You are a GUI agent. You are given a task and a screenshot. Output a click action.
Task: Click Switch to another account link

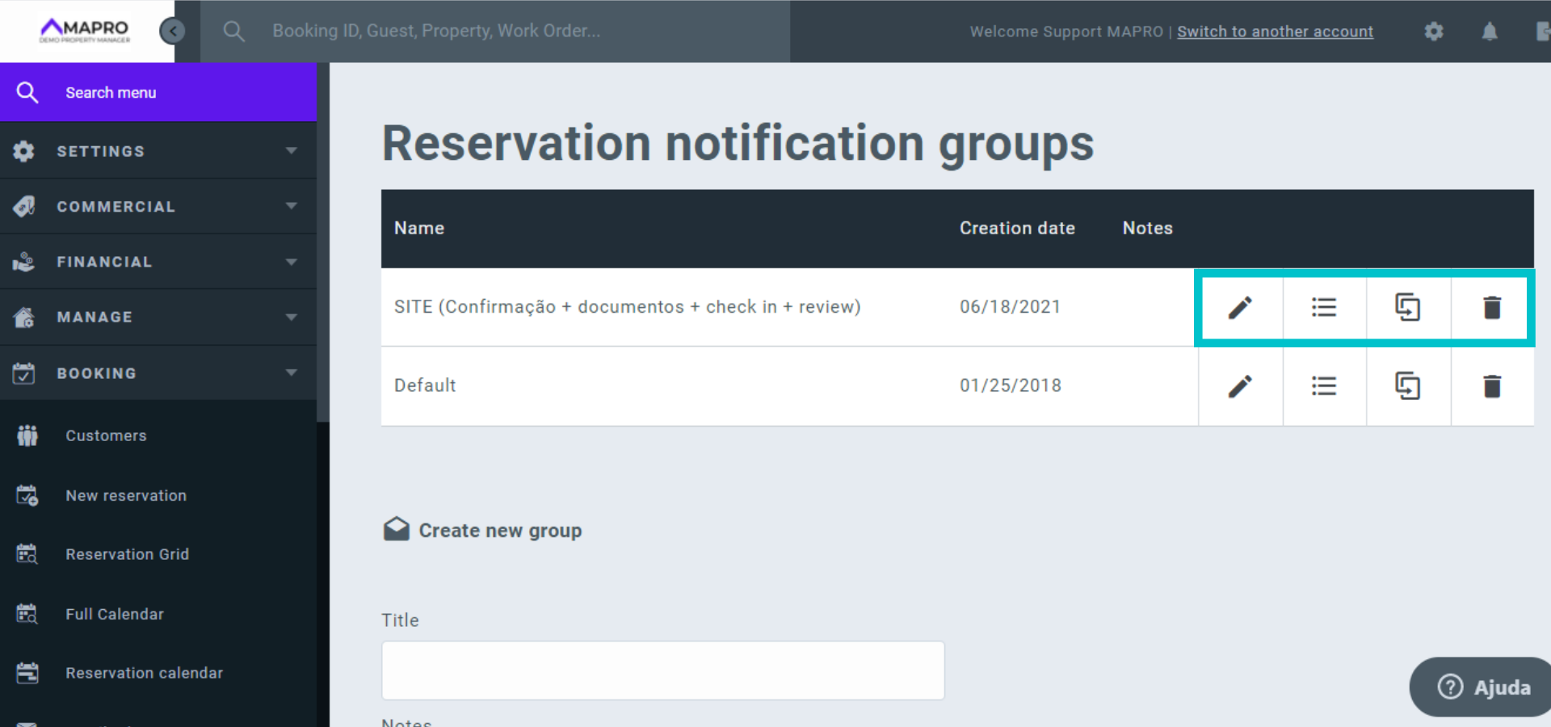(x=1275, y=32)
